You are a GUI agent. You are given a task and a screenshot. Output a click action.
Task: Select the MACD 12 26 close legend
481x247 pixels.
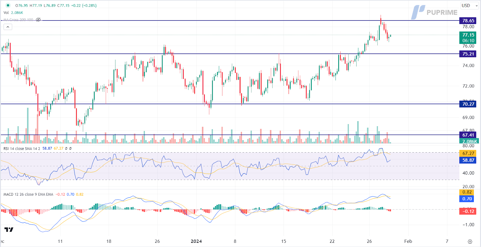click(28, 194)
